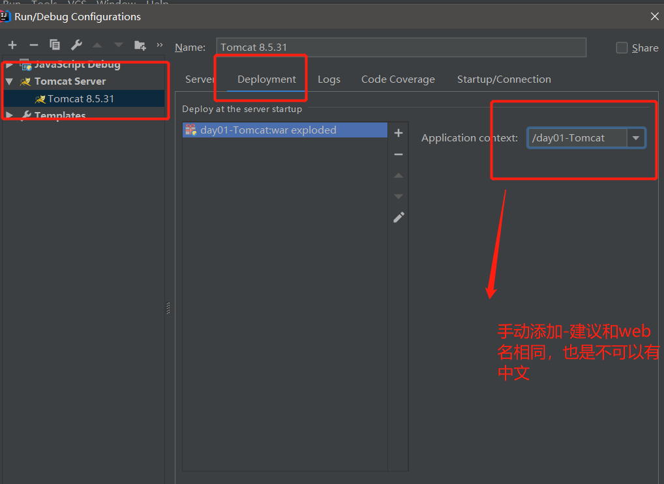Viewport: 664px width, 484px height.
Task: Expand the JavaScript Debug tree node
Action: click(x=9, y=64)
